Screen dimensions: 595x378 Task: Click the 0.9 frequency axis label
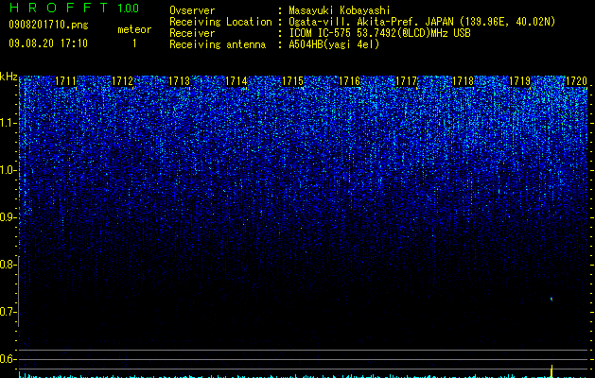pos(7,217)
